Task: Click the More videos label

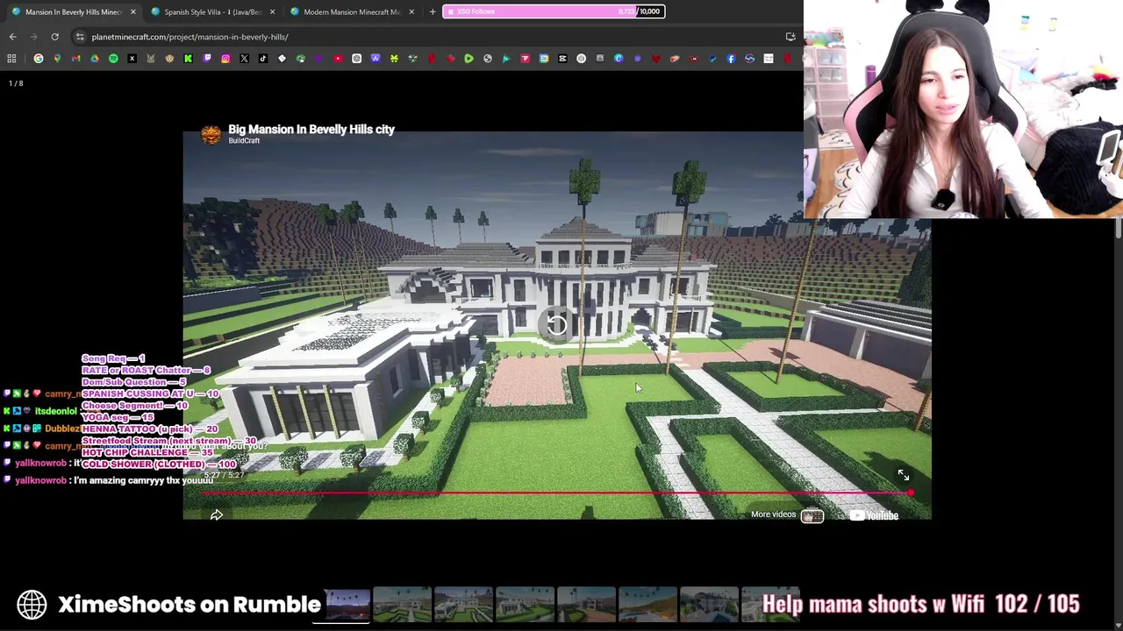Action: click(x=773, y=514)
